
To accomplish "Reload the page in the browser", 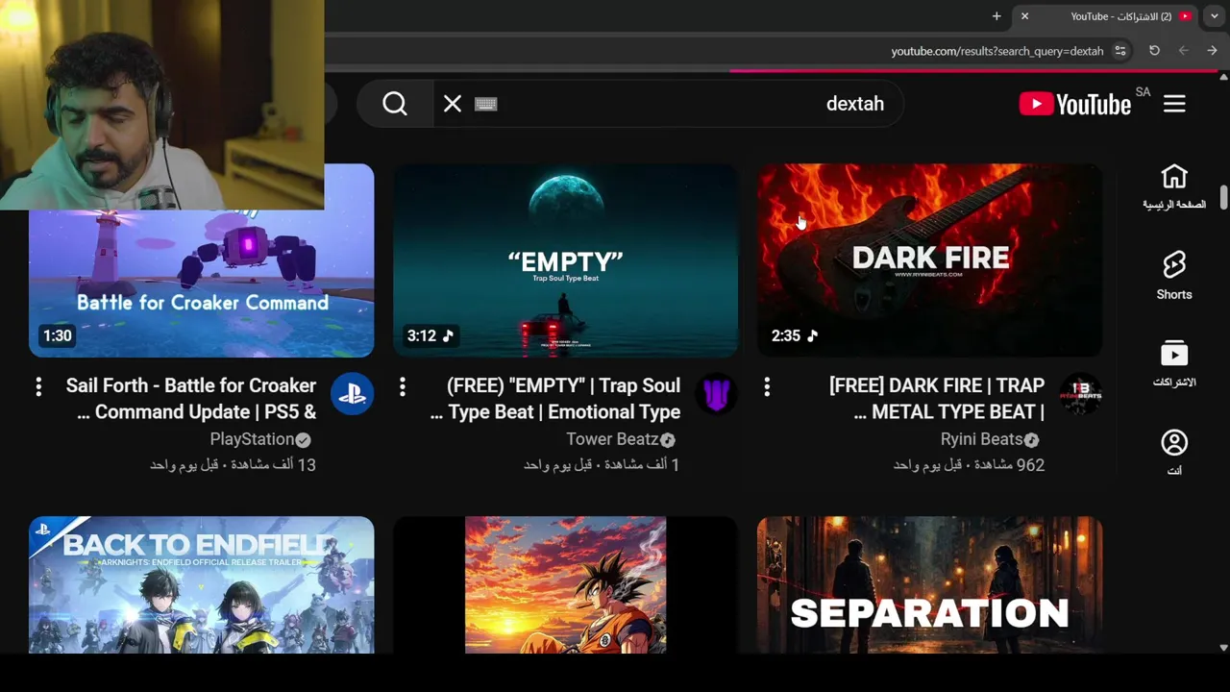I will [1154, 51].
